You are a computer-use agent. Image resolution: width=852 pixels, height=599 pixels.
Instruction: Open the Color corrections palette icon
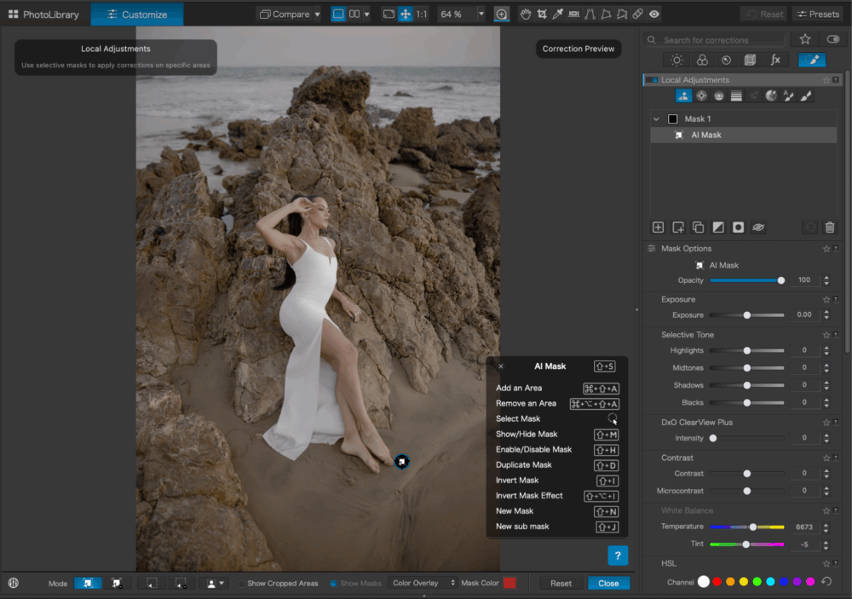(x=701, y=60)
